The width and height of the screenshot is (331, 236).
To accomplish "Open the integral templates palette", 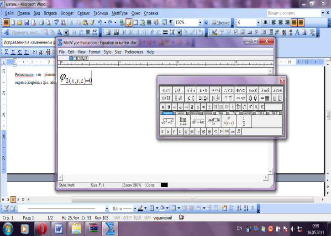I will [x=216, y=98].
